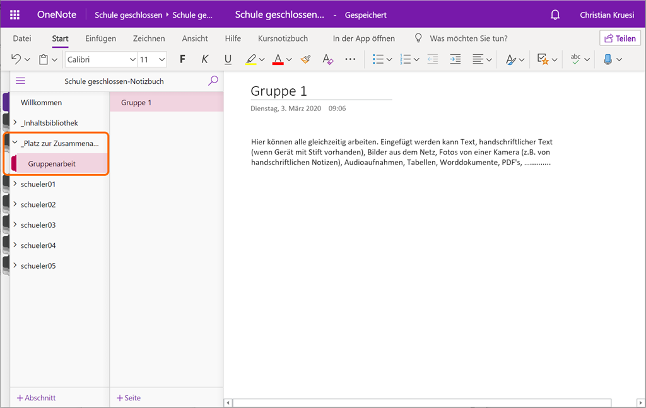Click the Teilen share button
Image resolution: width=646 pixels, height=408 pixels.
point(620,38)
